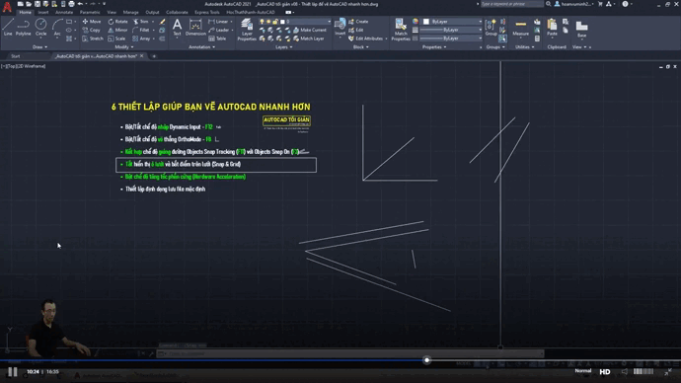Exit fullscreen video mode
Screen dimensions: 681x383
pos(668,372)
